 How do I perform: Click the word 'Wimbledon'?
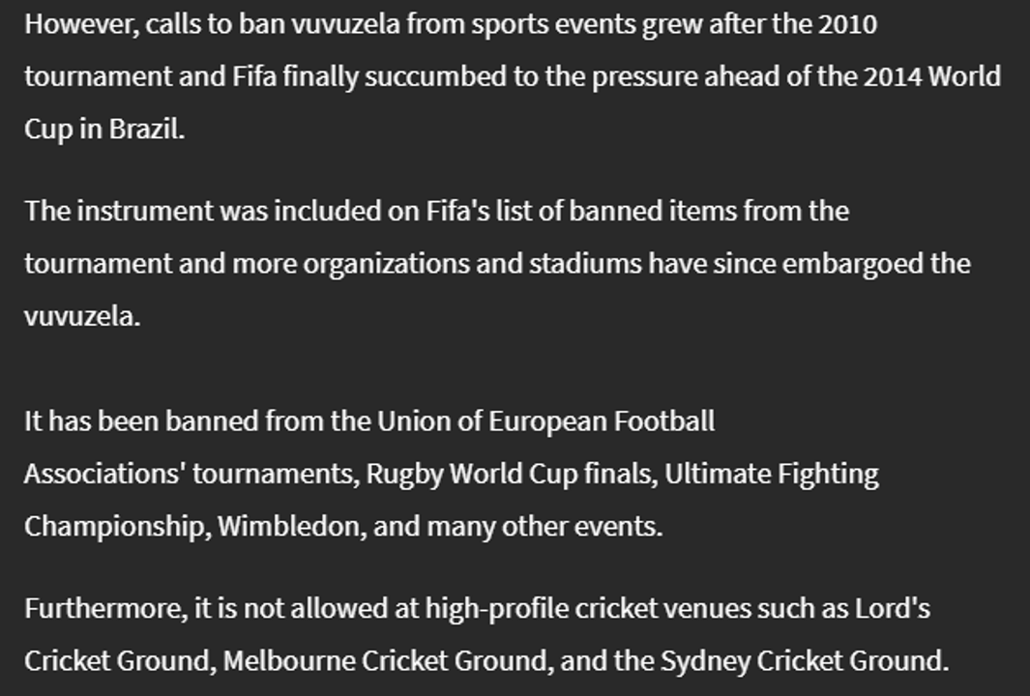(x=292, y=527)
